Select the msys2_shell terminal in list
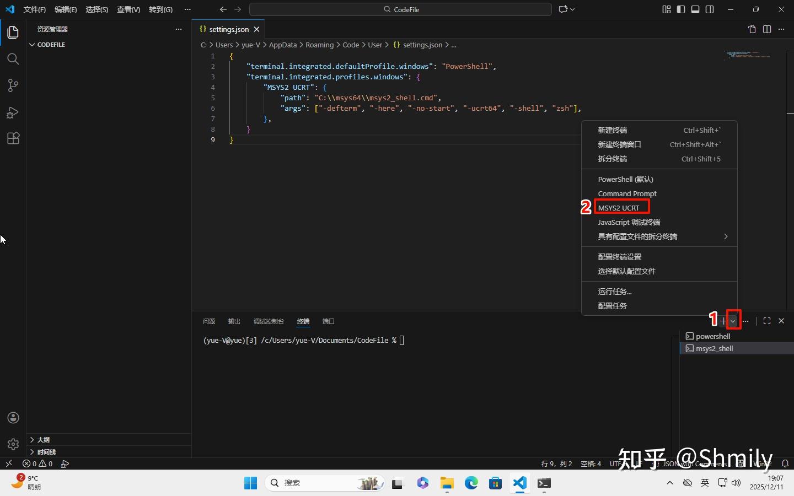Viewport: 794px width, 496px height. [737, 348]
